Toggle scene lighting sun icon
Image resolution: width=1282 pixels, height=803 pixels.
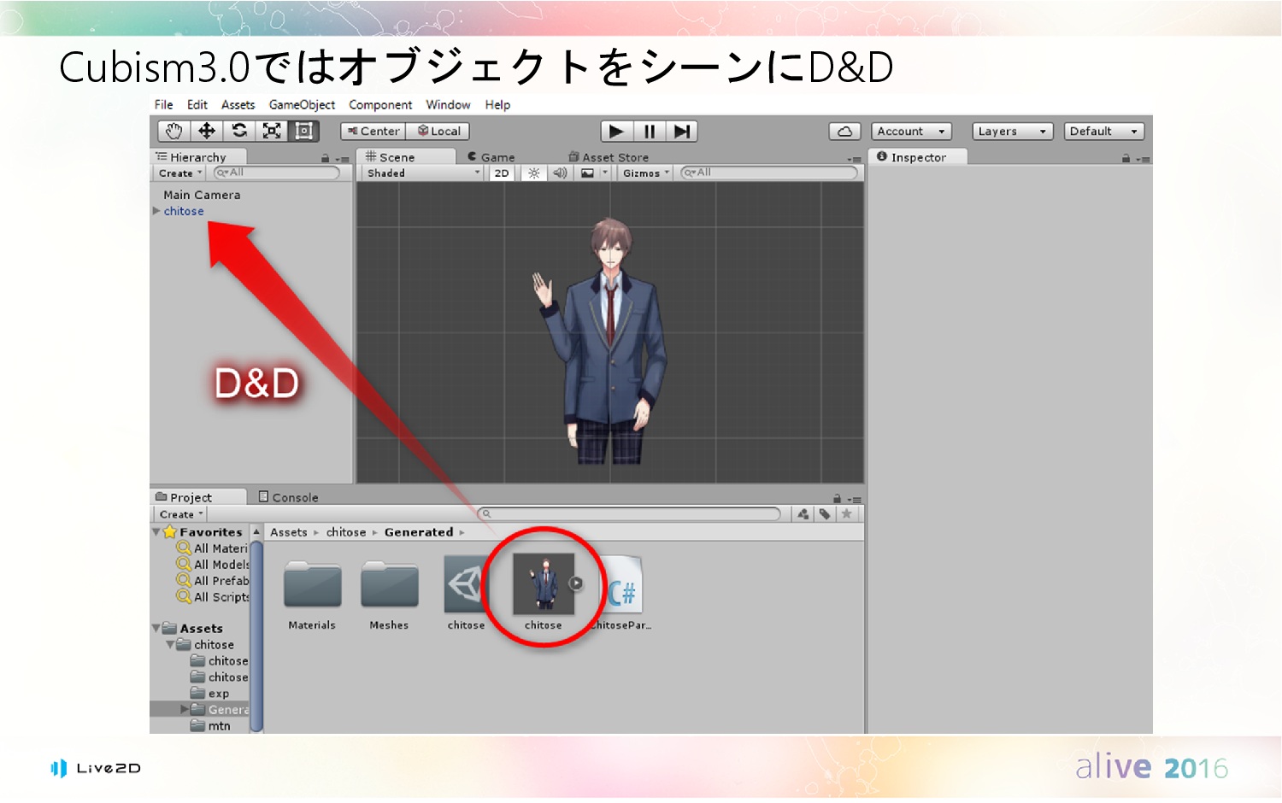[533, 173]
